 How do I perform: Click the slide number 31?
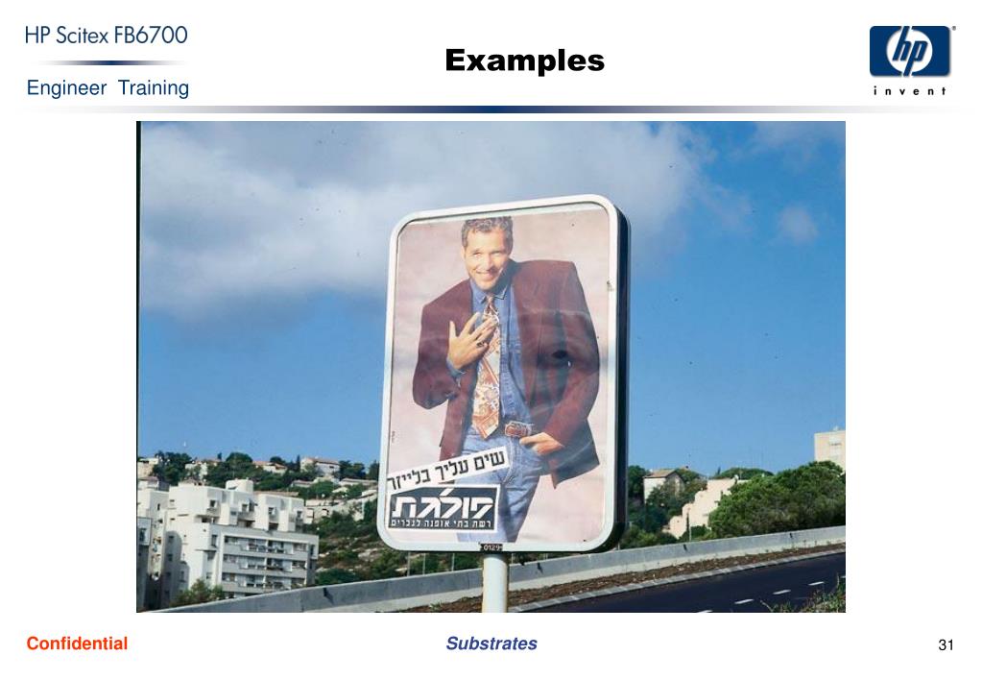coord(946,644)
